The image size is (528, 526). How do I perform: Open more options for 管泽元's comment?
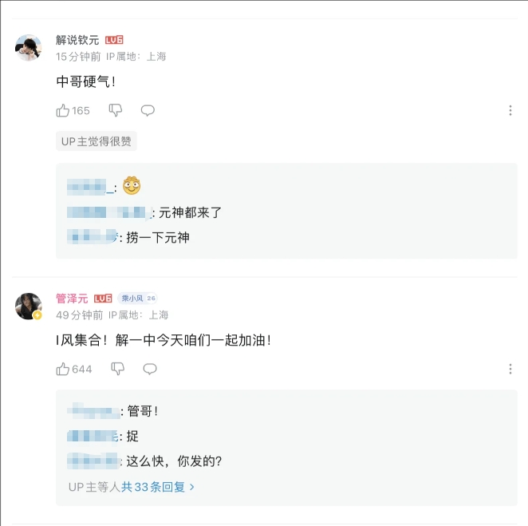point(510,369)
